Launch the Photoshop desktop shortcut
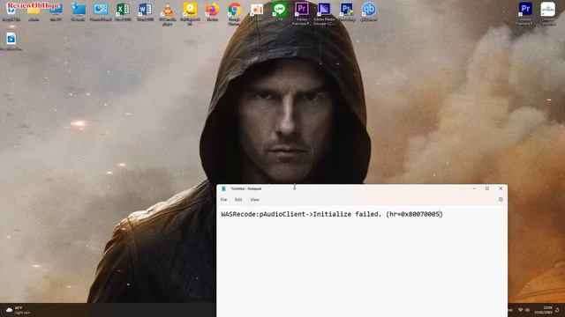The width and height of the screenshot is (565, 317). point(347,11)
